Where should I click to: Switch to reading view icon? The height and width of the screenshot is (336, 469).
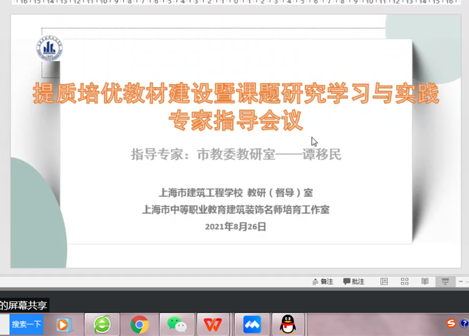(425, 282)
